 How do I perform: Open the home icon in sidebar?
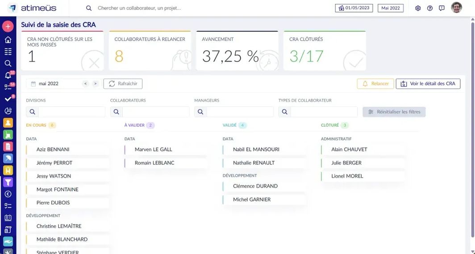8,40
